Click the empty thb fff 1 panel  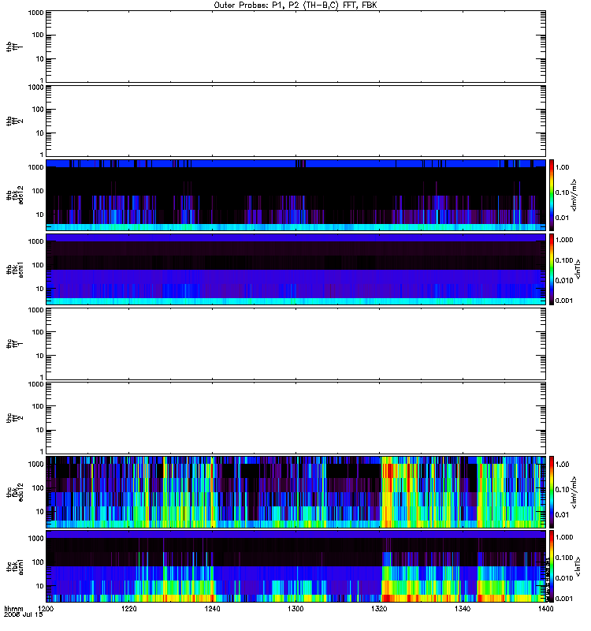click(295, 47)
